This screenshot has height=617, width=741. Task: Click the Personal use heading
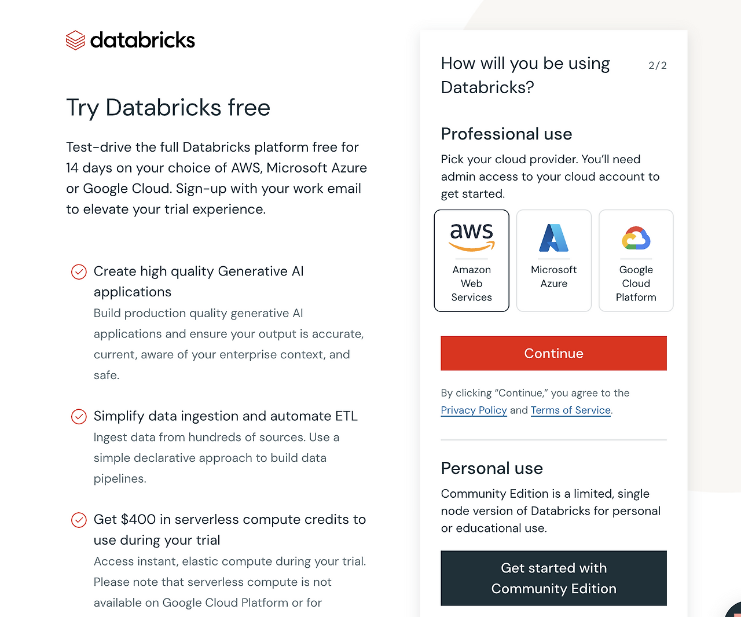tap(491, 468)
